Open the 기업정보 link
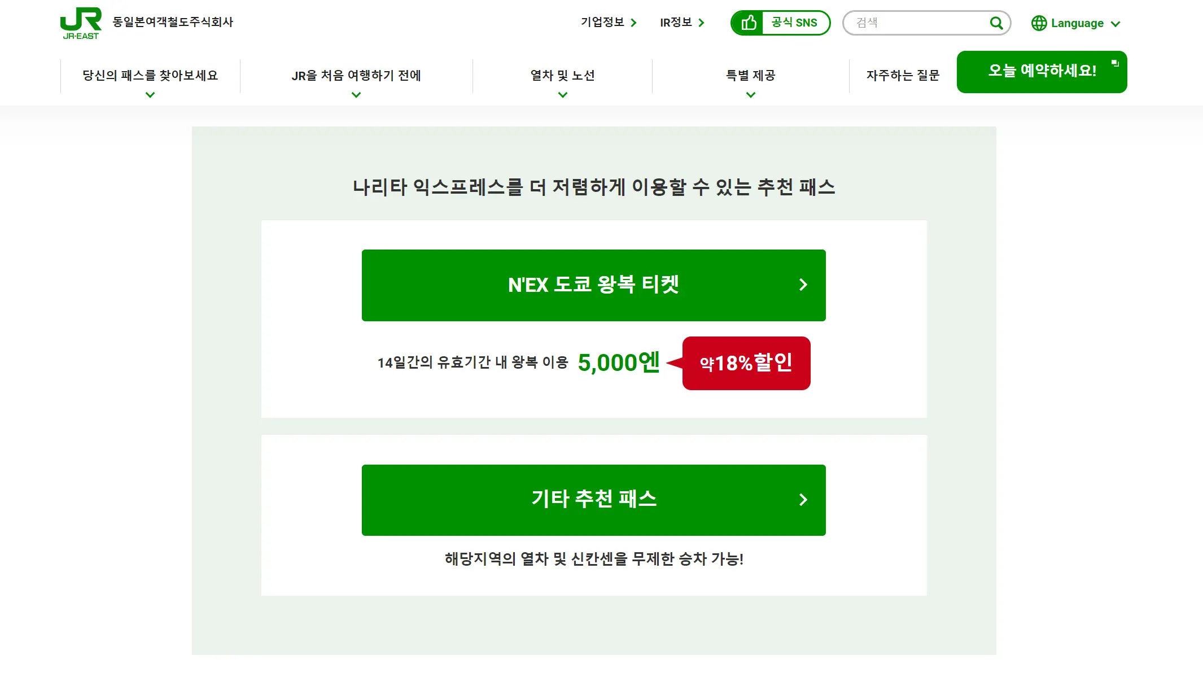The height and width of the screenshot is (673, 1203). [x=602, y=22]
